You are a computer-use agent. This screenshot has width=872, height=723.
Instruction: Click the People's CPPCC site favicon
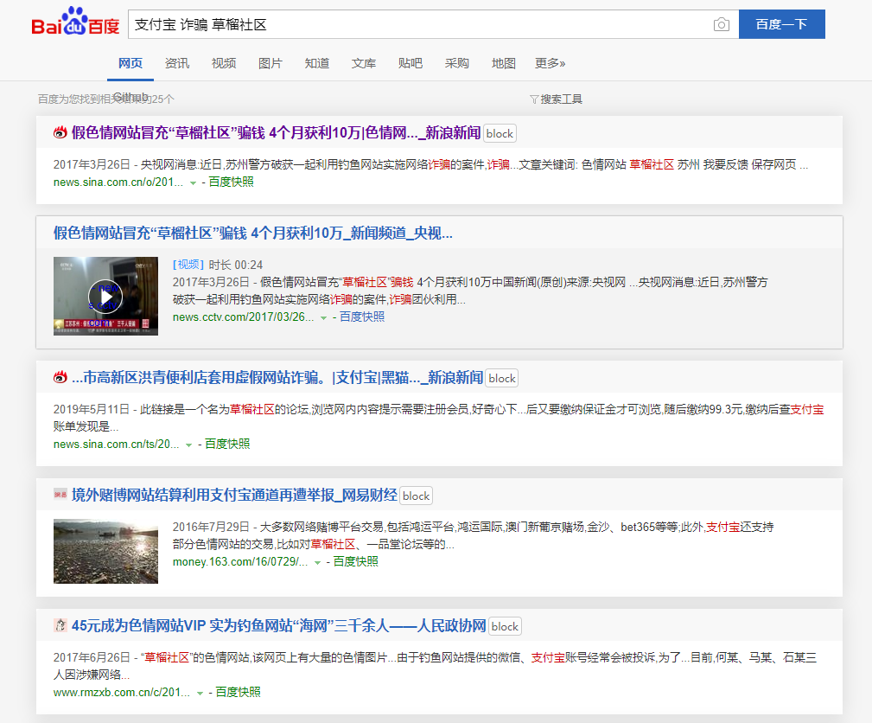pyautogui.click(x=59, y=625)
